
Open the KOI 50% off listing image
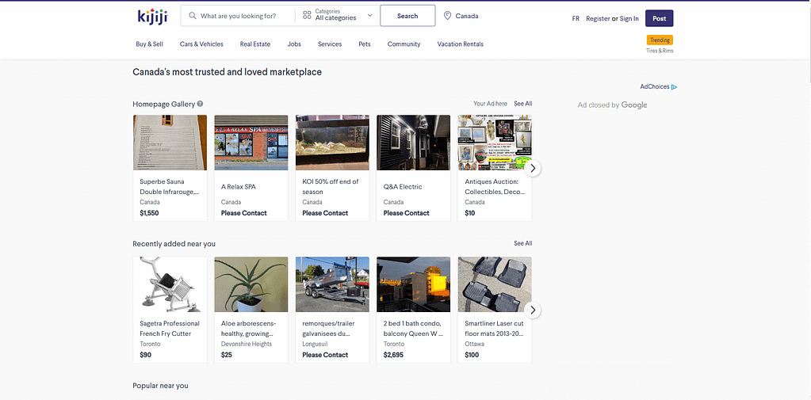[333, 143]
